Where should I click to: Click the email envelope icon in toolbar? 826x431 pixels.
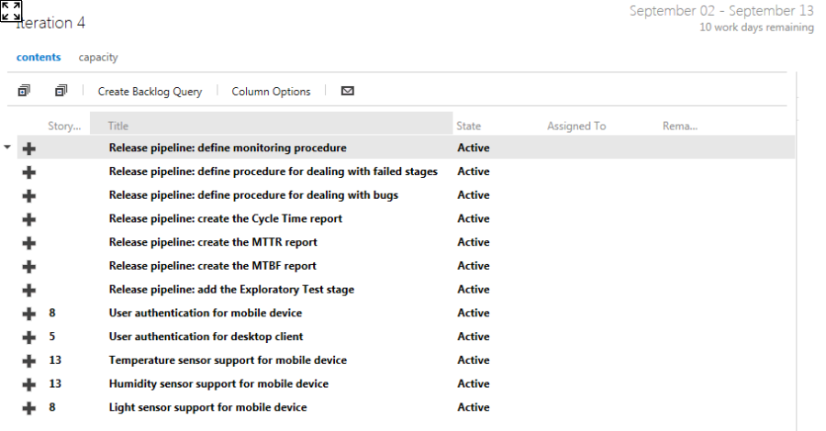click(347, 91)
